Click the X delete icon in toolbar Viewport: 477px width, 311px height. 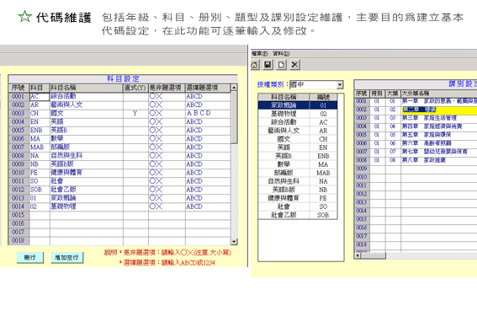(x=294, y=65)
